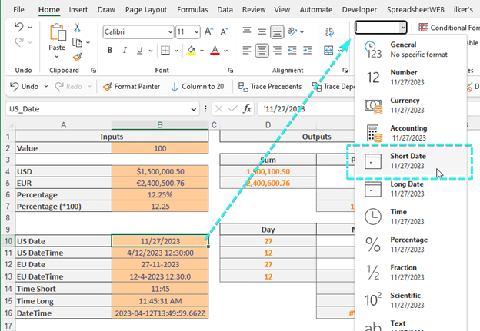This screenshot has width=480, height=331.
Task: Click Trace Precedents button
Action: pos(270,87)
